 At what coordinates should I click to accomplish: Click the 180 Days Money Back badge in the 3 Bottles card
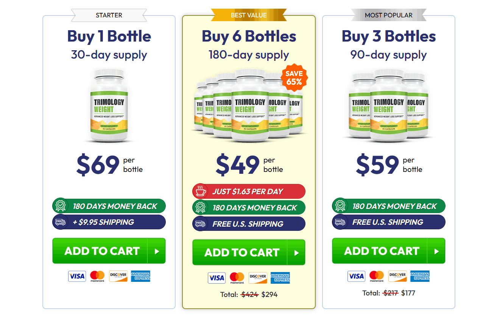(389, 206)
